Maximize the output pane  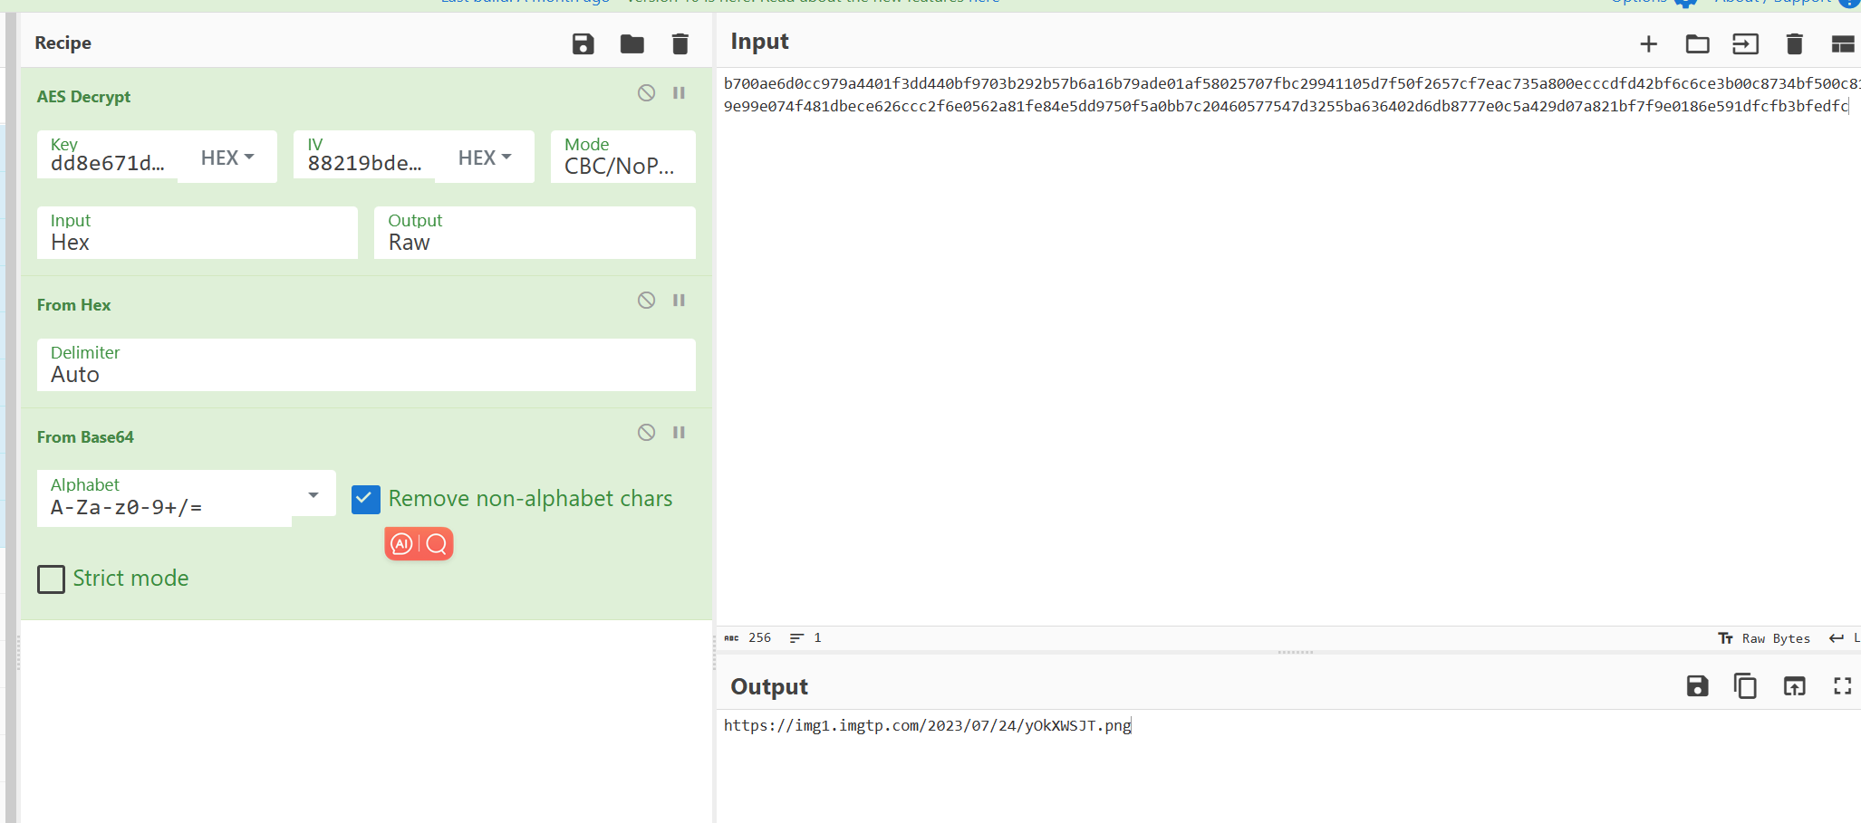click(1842, 686)
